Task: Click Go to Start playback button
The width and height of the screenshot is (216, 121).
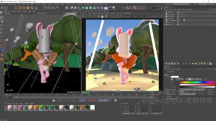Action: (x=58, y=100)
